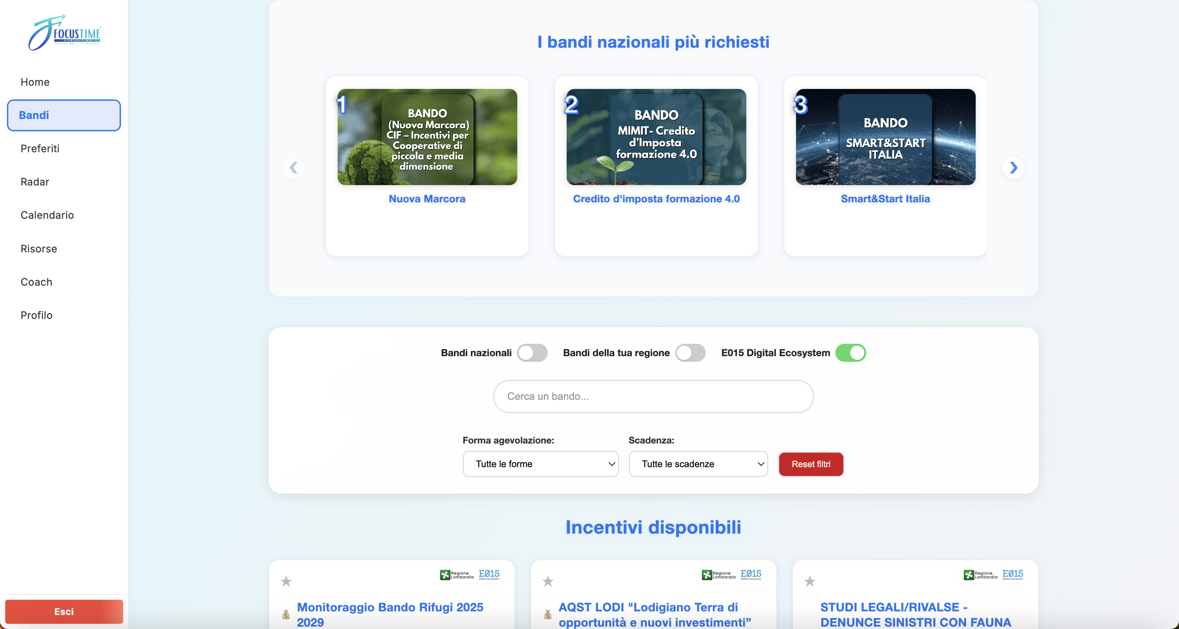The height and width of the screenshot is (629, 1179).
Task: Focus the Cerca un bando search field
Action: [653, 396]
